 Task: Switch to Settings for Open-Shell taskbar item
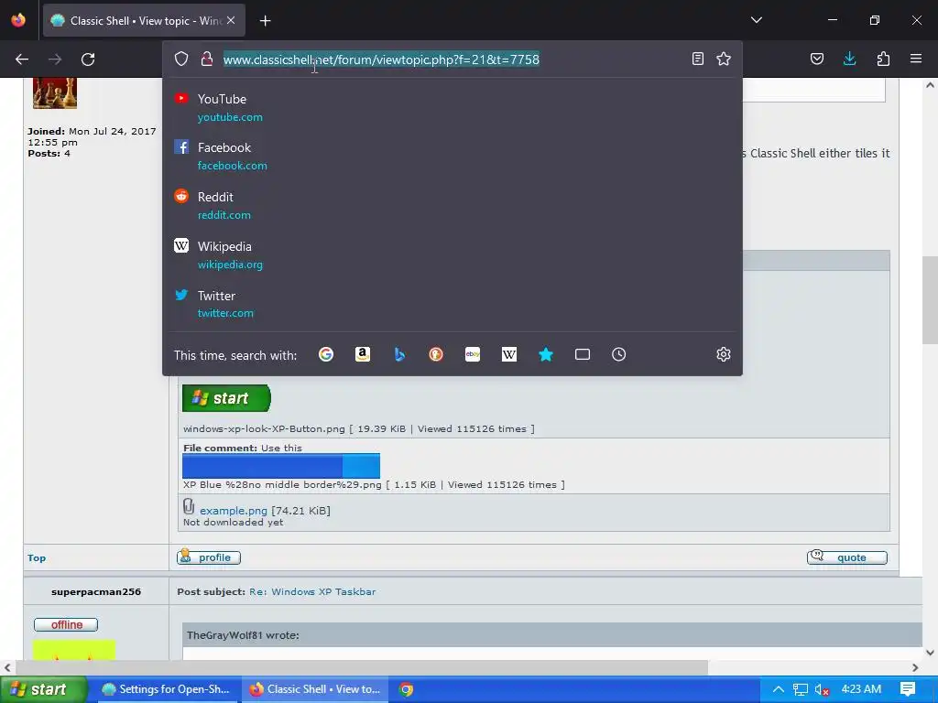(166, 689)
